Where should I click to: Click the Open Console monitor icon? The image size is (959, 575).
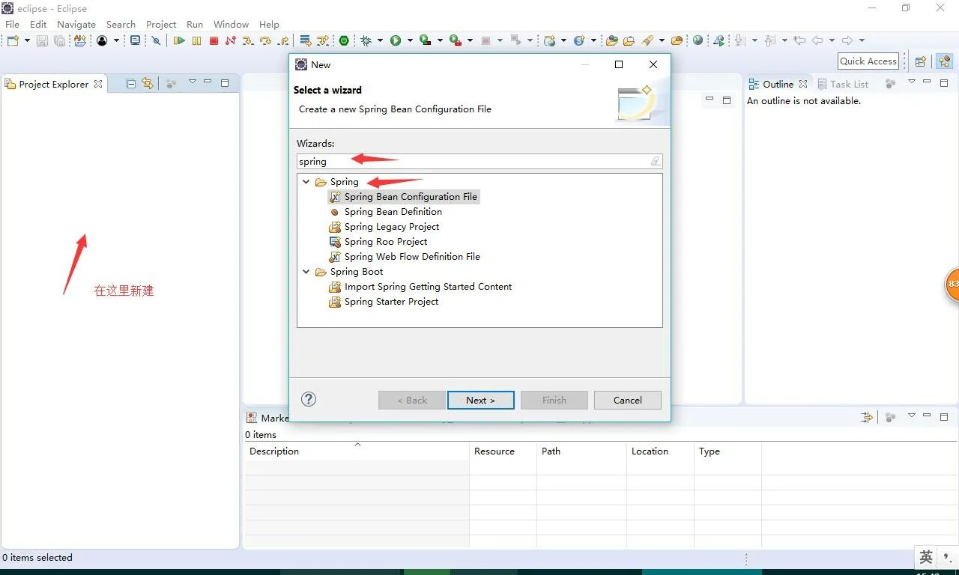(135, 40)
